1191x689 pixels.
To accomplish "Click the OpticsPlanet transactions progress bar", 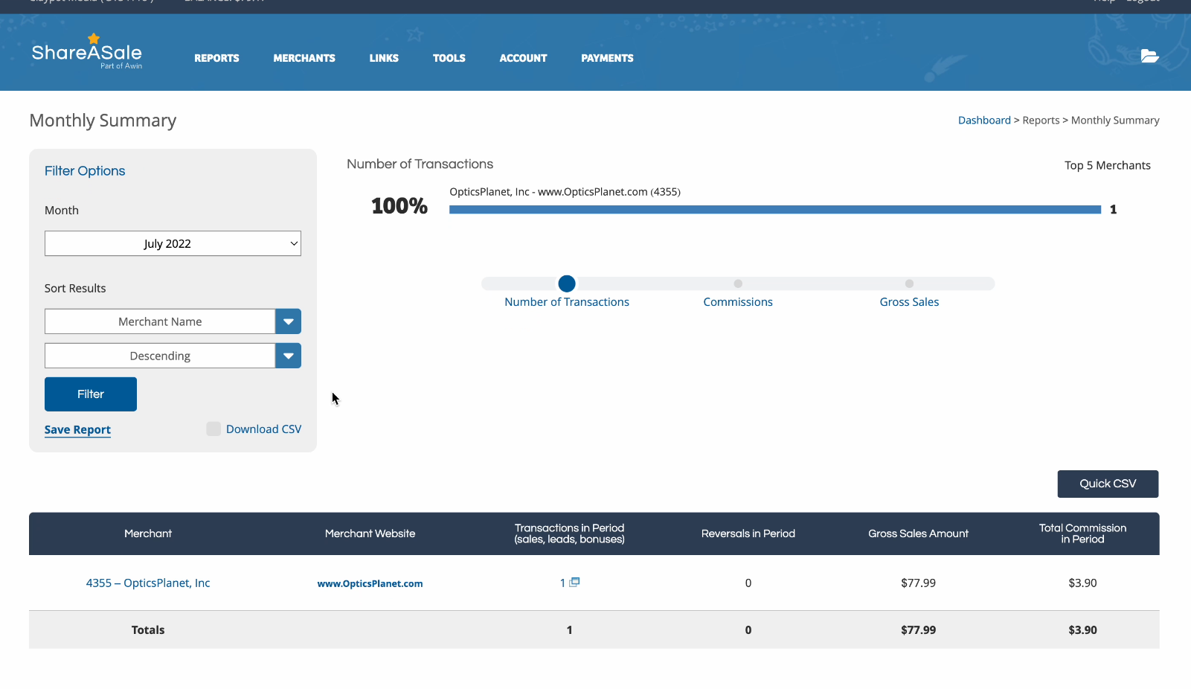I will [775, 210].
